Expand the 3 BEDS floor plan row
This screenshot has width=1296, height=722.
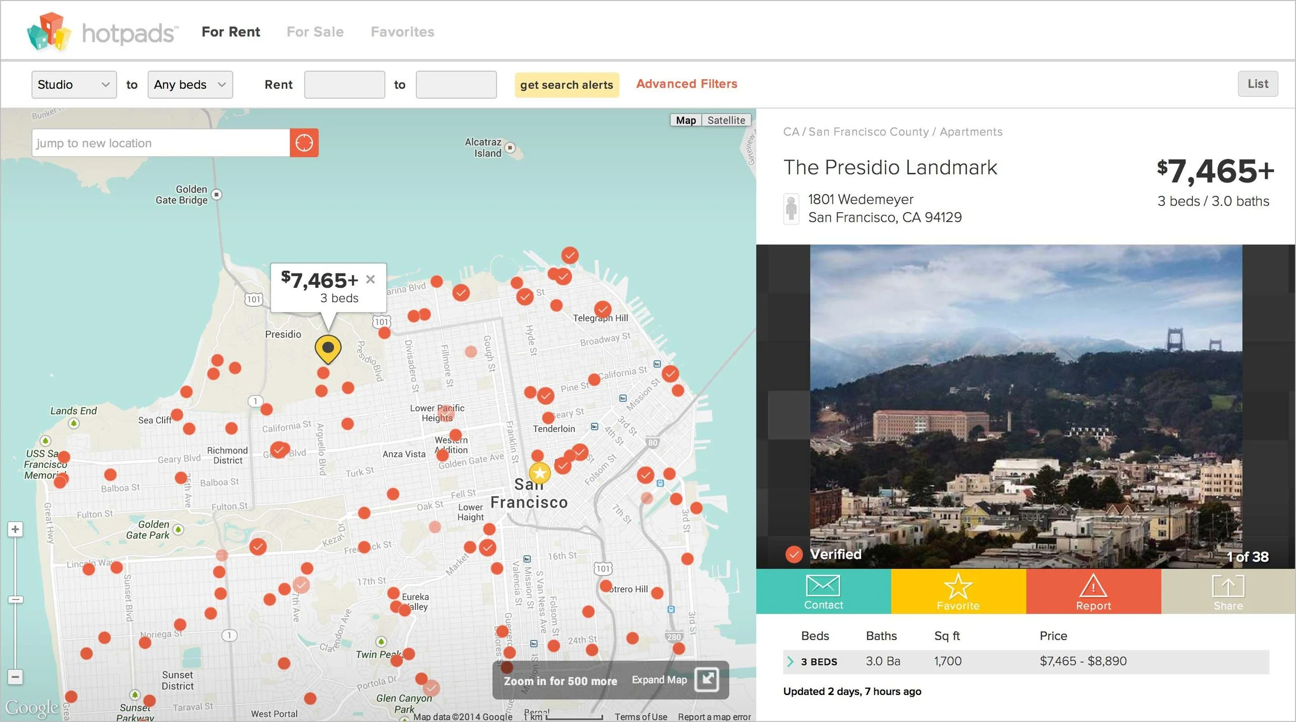pos(790,661)
